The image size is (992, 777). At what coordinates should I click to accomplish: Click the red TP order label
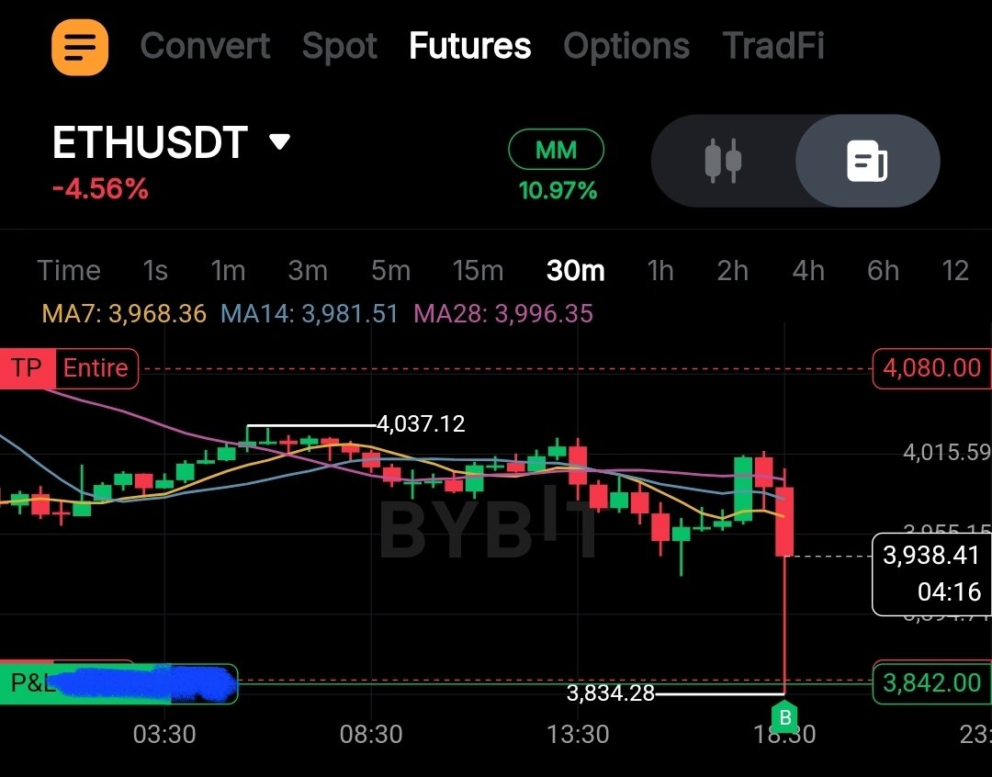pos(27,368)
